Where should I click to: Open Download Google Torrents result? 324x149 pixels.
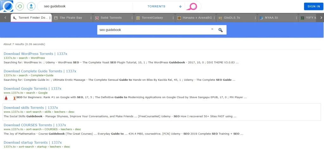pyautogui.click(x=33, y=89)
